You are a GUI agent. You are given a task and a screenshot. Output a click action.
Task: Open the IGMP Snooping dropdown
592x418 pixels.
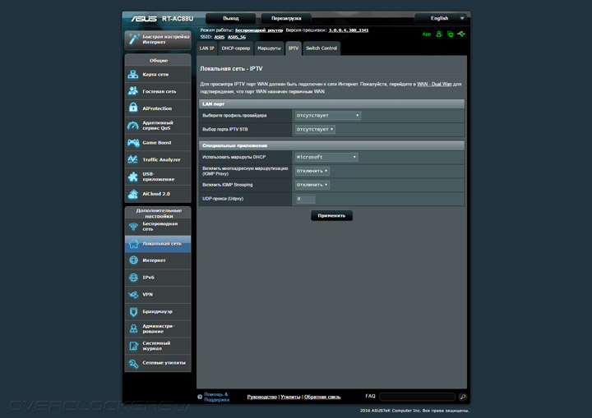point(312,185)
